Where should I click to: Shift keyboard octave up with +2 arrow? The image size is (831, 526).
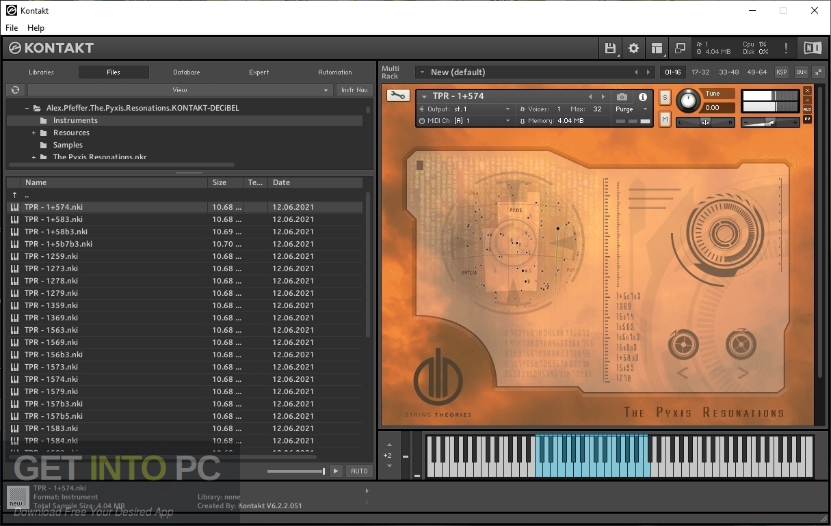(389, 445)
